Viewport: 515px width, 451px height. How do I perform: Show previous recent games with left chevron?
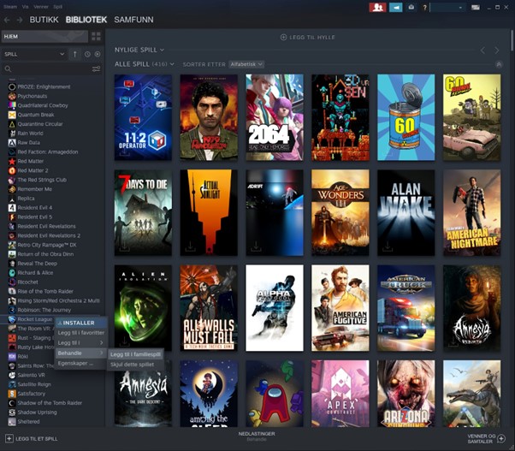click(x=482, y=50)
